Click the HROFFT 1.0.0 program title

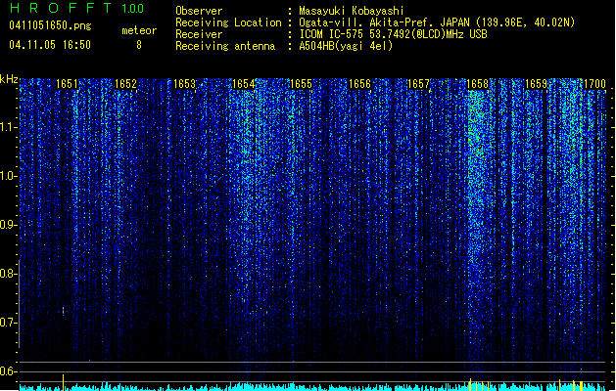77,8
